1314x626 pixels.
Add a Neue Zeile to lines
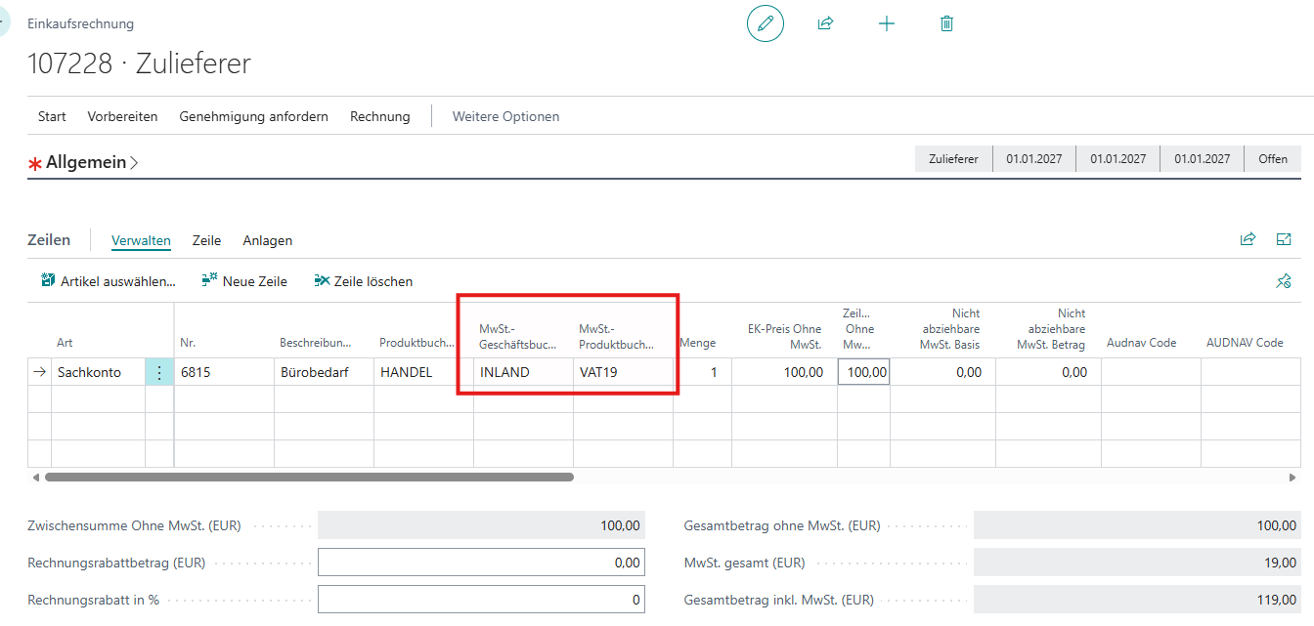(x=244, y=281)
